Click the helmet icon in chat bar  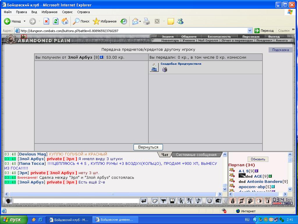click(218, 201)
